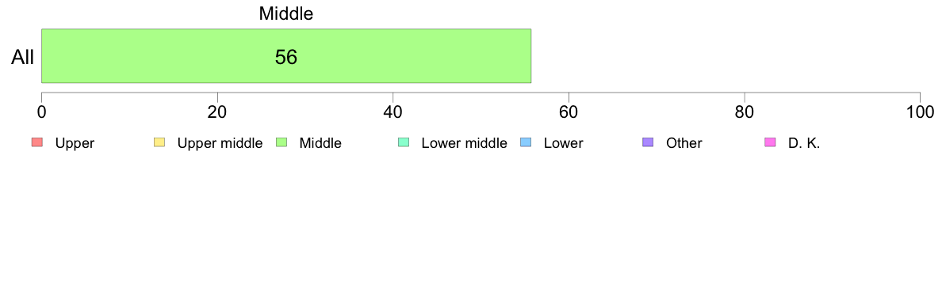
Task: Click the All row label
Action: click(23, 58)
